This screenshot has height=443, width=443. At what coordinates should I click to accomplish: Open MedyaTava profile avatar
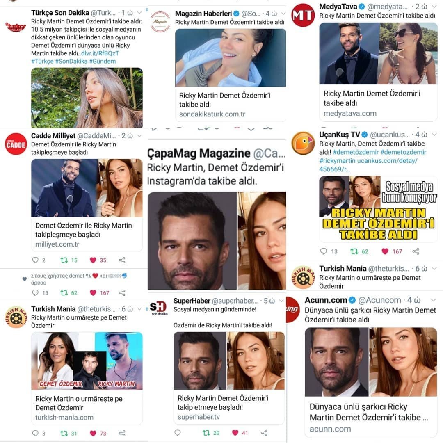(x=303, y=15)
